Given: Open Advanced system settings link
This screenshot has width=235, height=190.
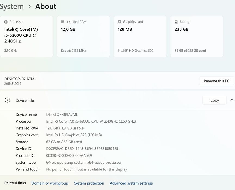Looking at the screenshot, I should coord(131,183).
